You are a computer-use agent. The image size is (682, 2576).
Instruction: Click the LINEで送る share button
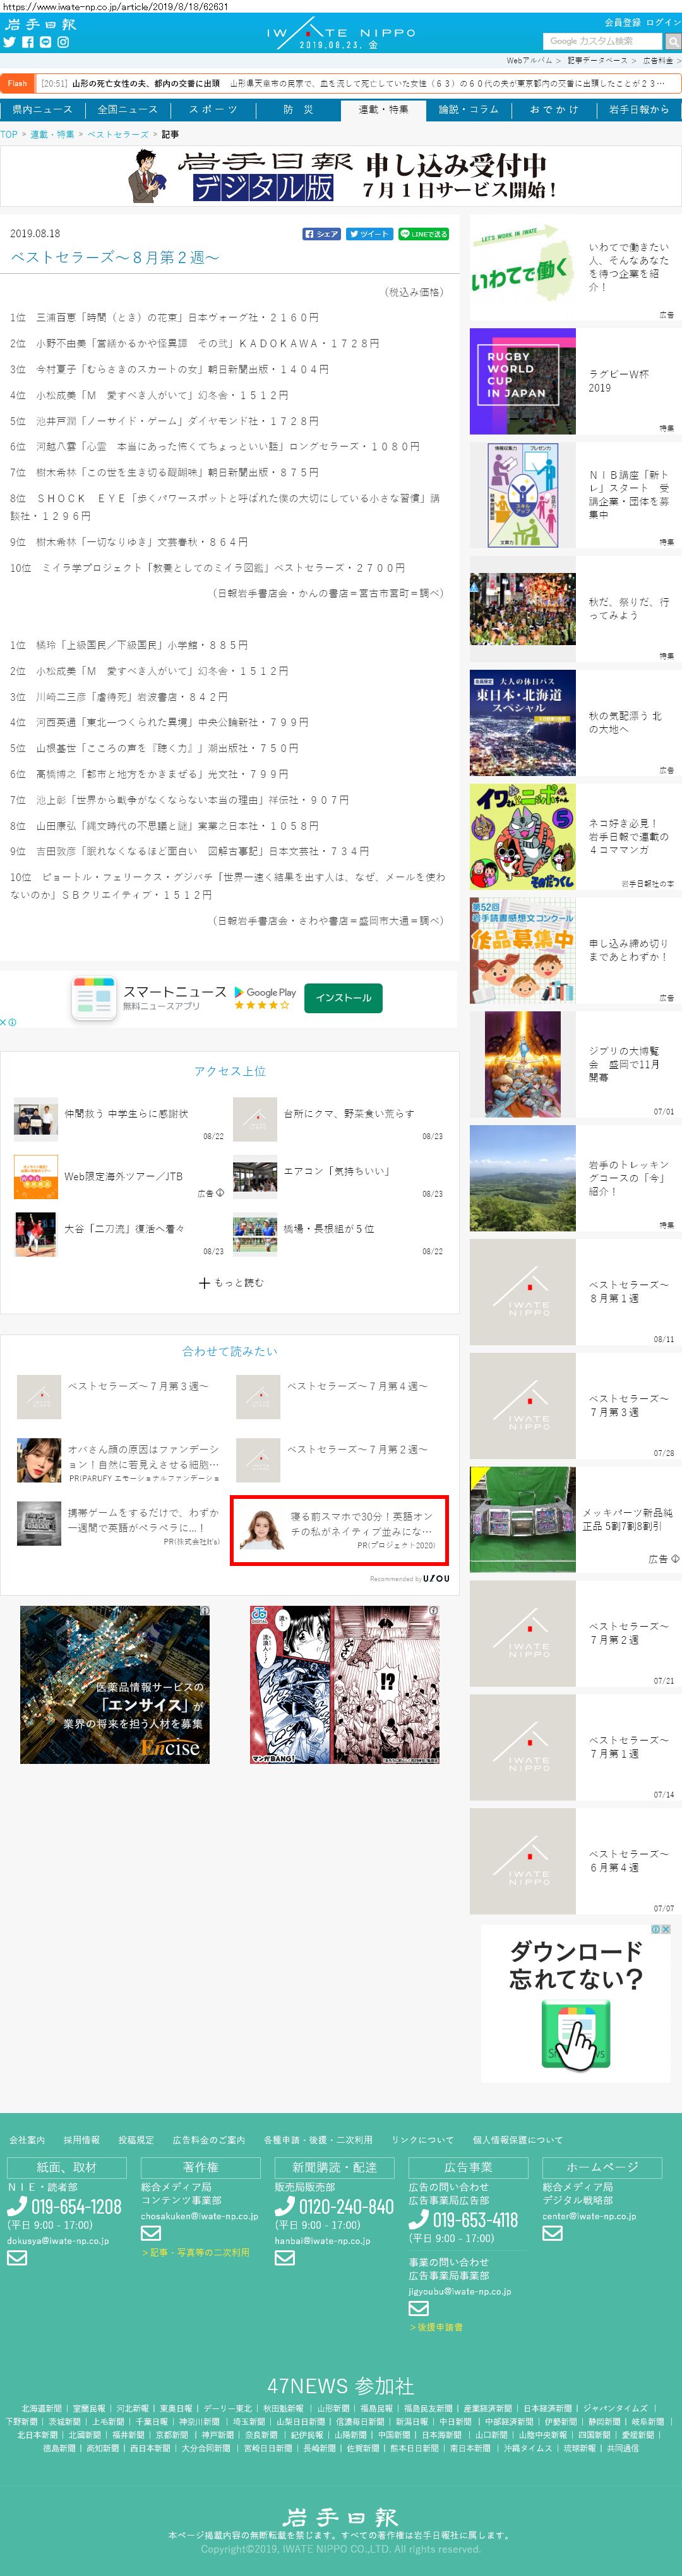point(423,234)
